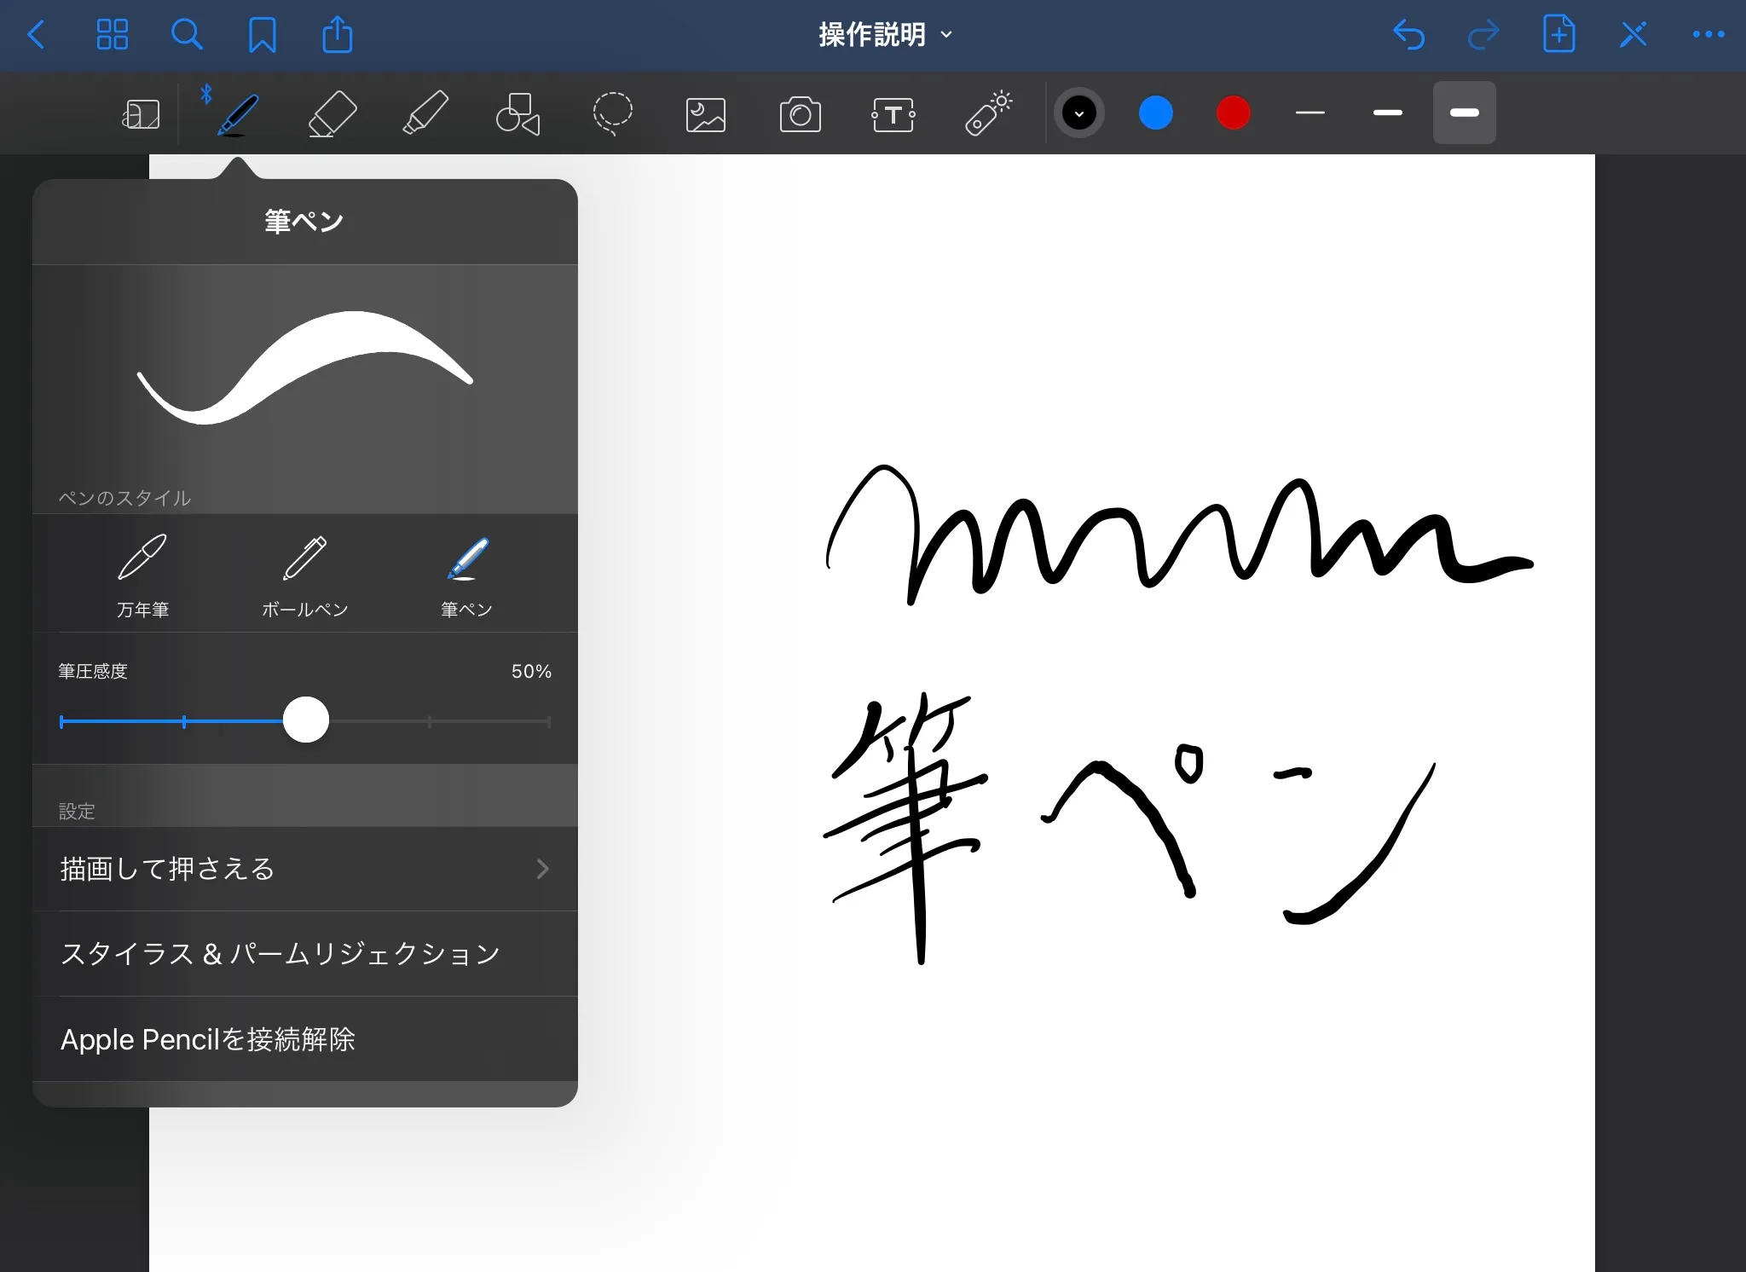The image size is (1746, 1272).
Task: Select the shapes tool
Action: coord(518,113)
